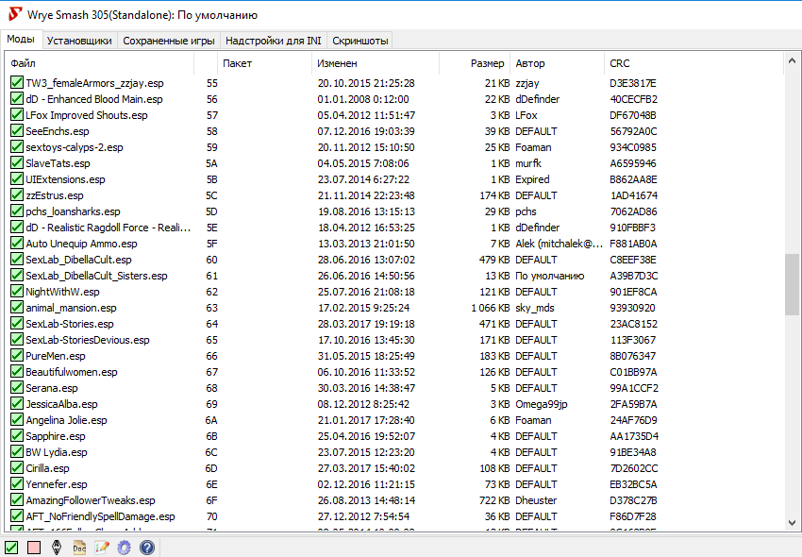Click the Wrye Smash title bar logo
Image resolution: width=802 pixels, height=557 pixels.
pyautogui.click(x=12, y=15)
